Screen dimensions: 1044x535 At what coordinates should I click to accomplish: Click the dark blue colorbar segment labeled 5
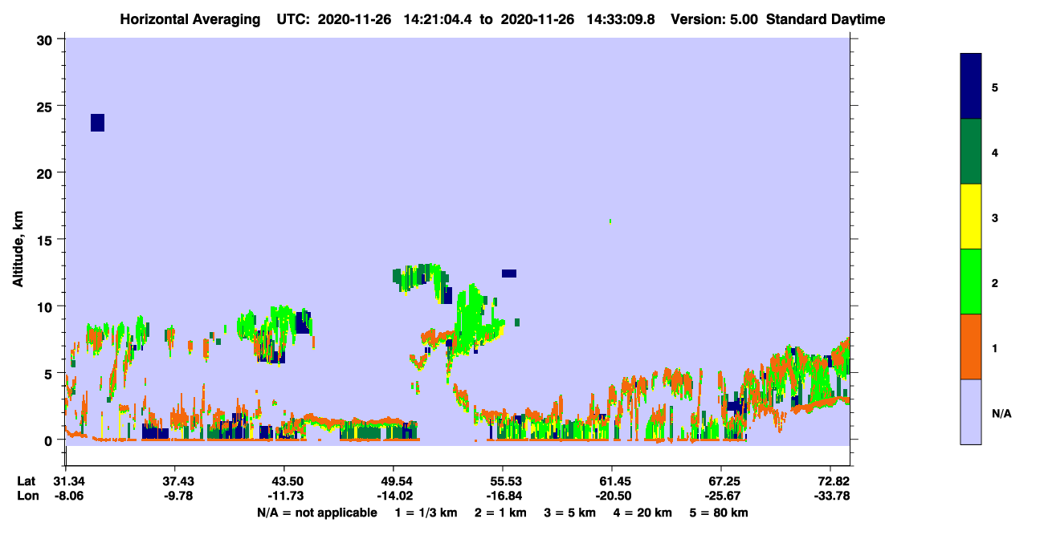[971, 86]
